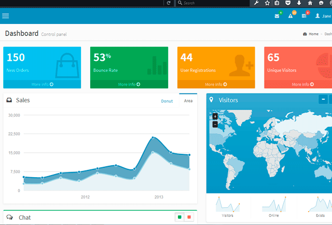The height and width of the screenshot is (225, 332).
Task: Open the warning alerts notifications
Action: (x=290, y=16)
